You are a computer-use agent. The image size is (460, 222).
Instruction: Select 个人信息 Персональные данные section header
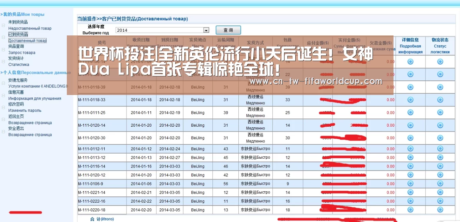click(x=35, y=73)
